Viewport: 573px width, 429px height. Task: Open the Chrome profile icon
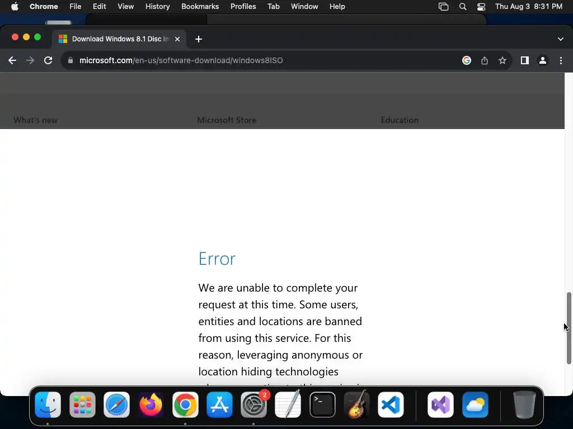[543, 60]
